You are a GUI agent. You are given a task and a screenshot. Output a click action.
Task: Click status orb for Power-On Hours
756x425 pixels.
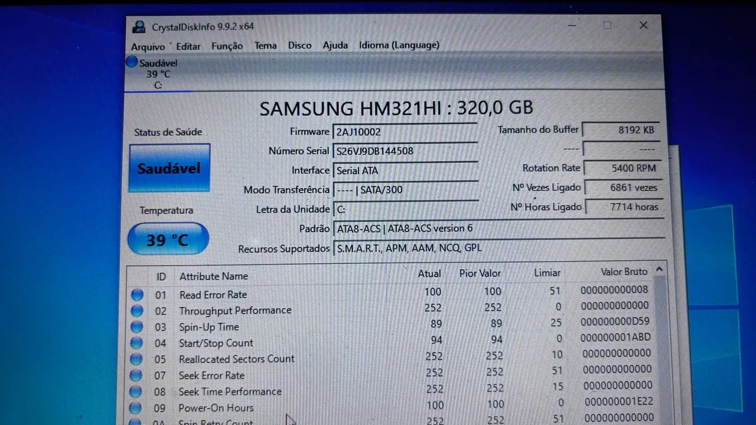tap(135, 408)
